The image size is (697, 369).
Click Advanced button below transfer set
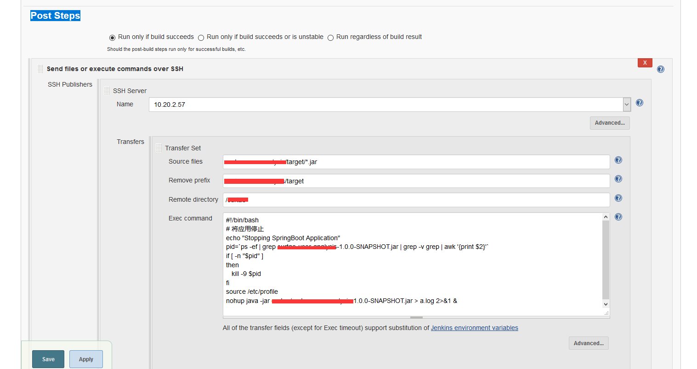pos(589,343)
